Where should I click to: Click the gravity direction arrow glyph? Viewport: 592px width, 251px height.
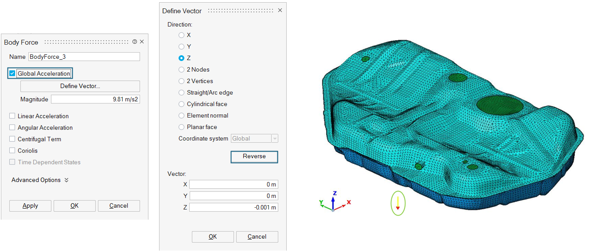tap(398, 203)
